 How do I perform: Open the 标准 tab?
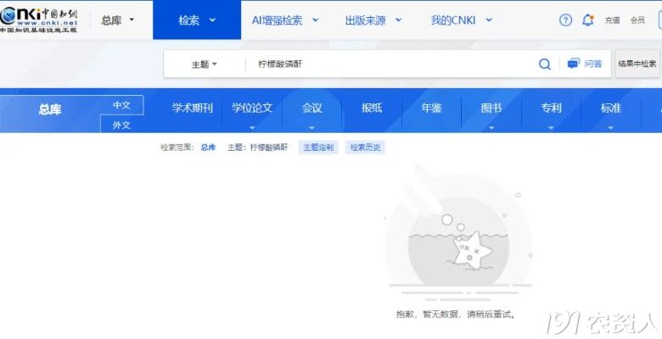(610, 108)
